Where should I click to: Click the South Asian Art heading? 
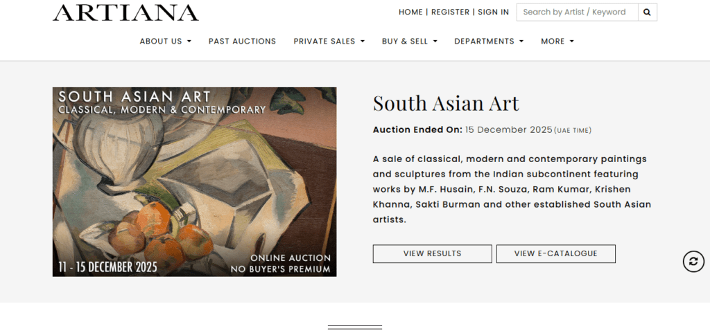coord(446,103)
